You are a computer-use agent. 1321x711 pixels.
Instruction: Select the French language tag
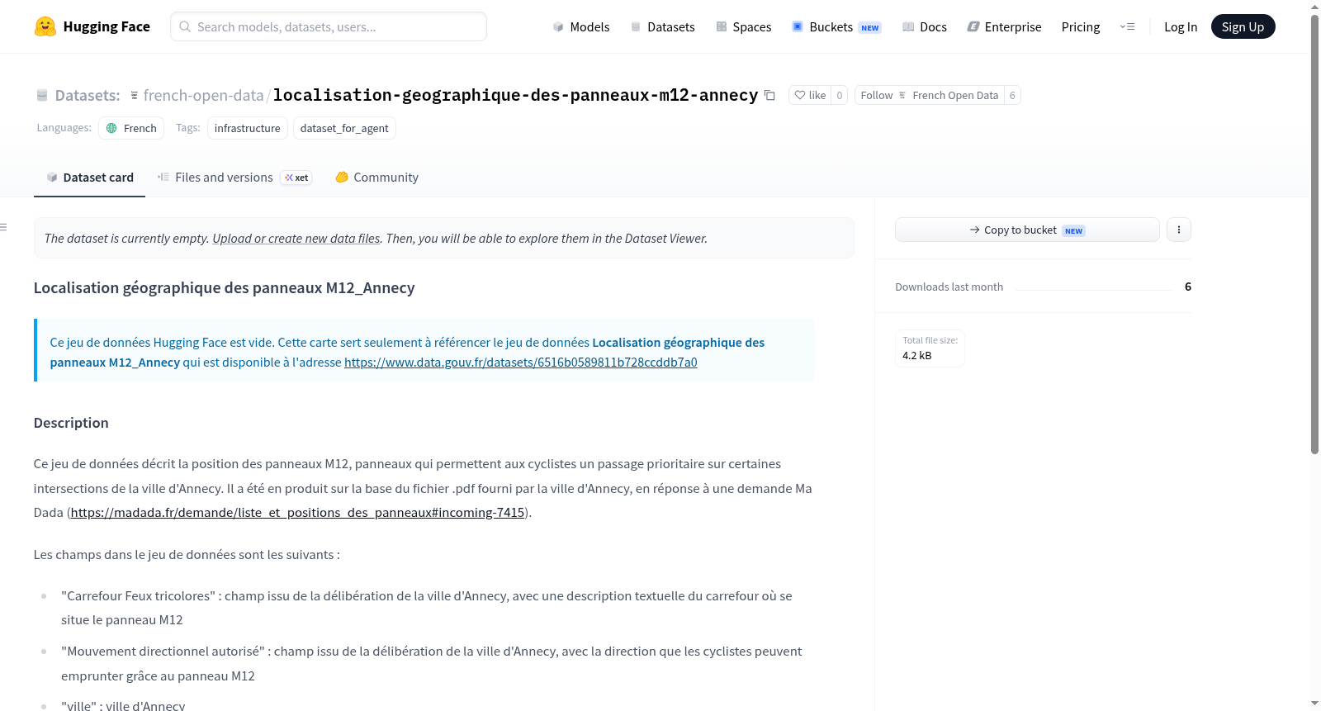(131, 128)
